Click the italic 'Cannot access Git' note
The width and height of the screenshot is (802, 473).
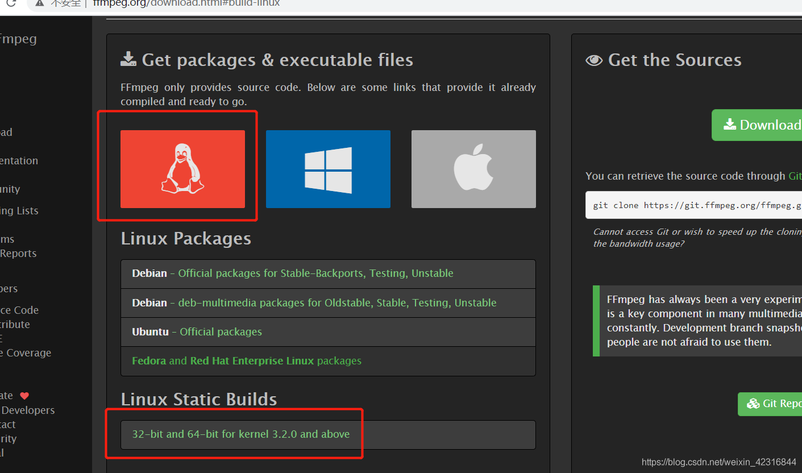point(697,238)
